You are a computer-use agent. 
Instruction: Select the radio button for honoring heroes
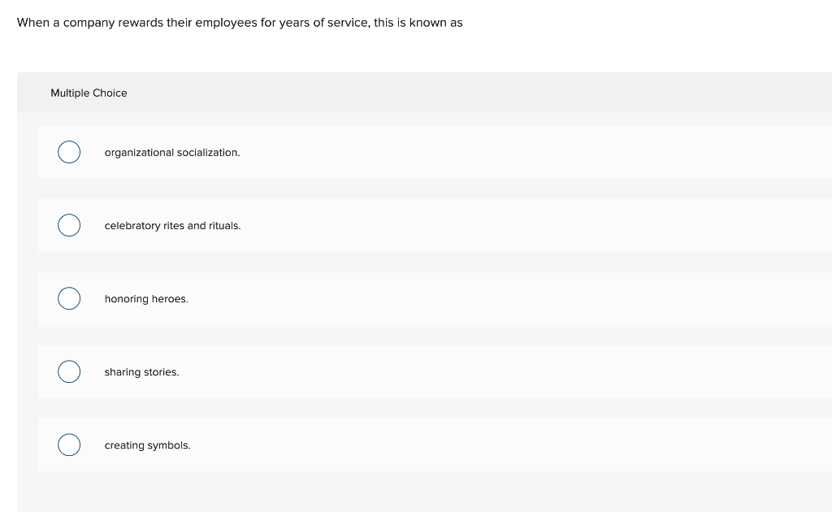click(x=69, y=298)
